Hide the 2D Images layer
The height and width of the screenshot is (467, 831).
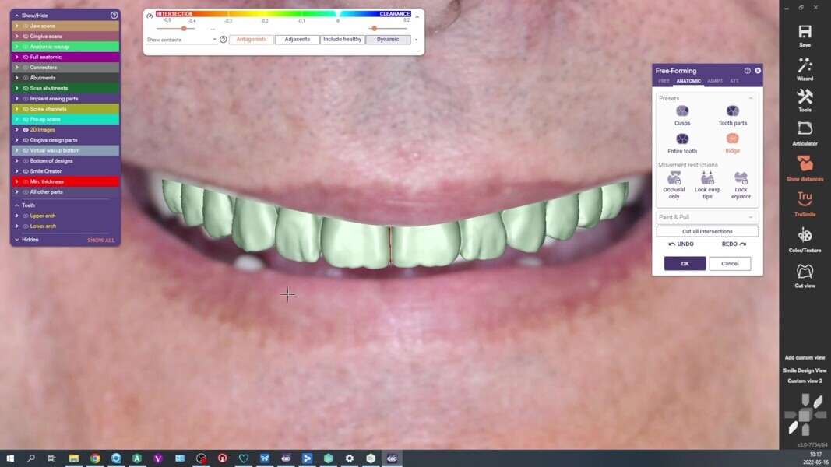pyautogui.click(x=24, y=129)
